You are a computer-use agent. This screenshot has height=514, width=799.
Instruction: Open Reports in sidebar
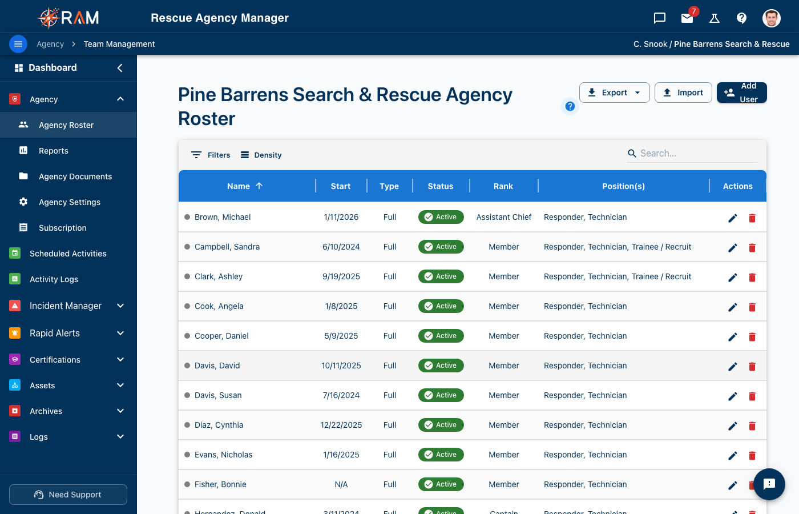(68, 151)
